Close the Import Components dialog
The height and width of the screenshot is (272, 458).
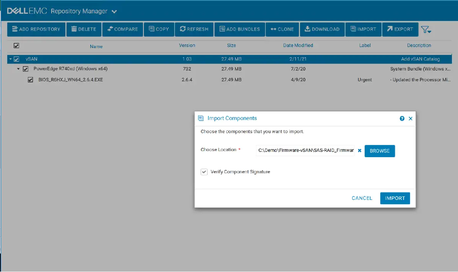pos(411,119)
